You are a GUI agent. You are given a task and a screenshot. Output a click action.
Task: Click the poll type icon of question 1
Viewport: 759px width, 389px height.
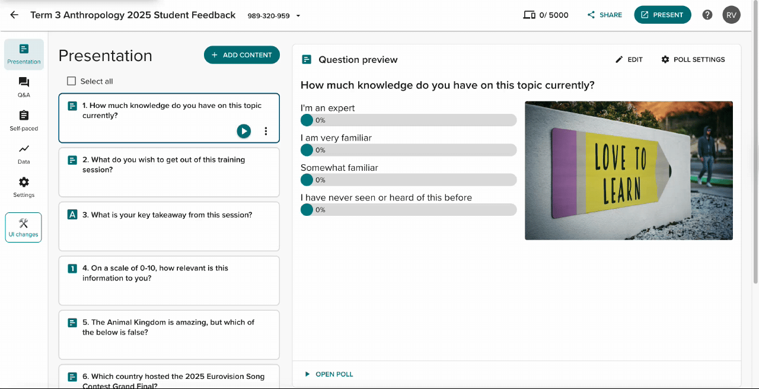click(72, 106)
